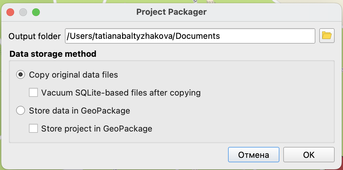The width and height of the screenshot is (343, 170).
Task: Click the Vacuum SQLite-based files label text
Action: [x=121, y=93]
